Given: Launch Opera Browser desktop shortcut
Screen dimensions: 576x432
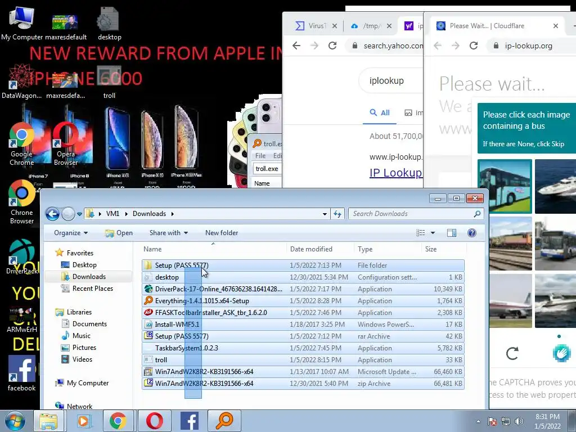Looking at the screenshot, I should coord(66,144).
